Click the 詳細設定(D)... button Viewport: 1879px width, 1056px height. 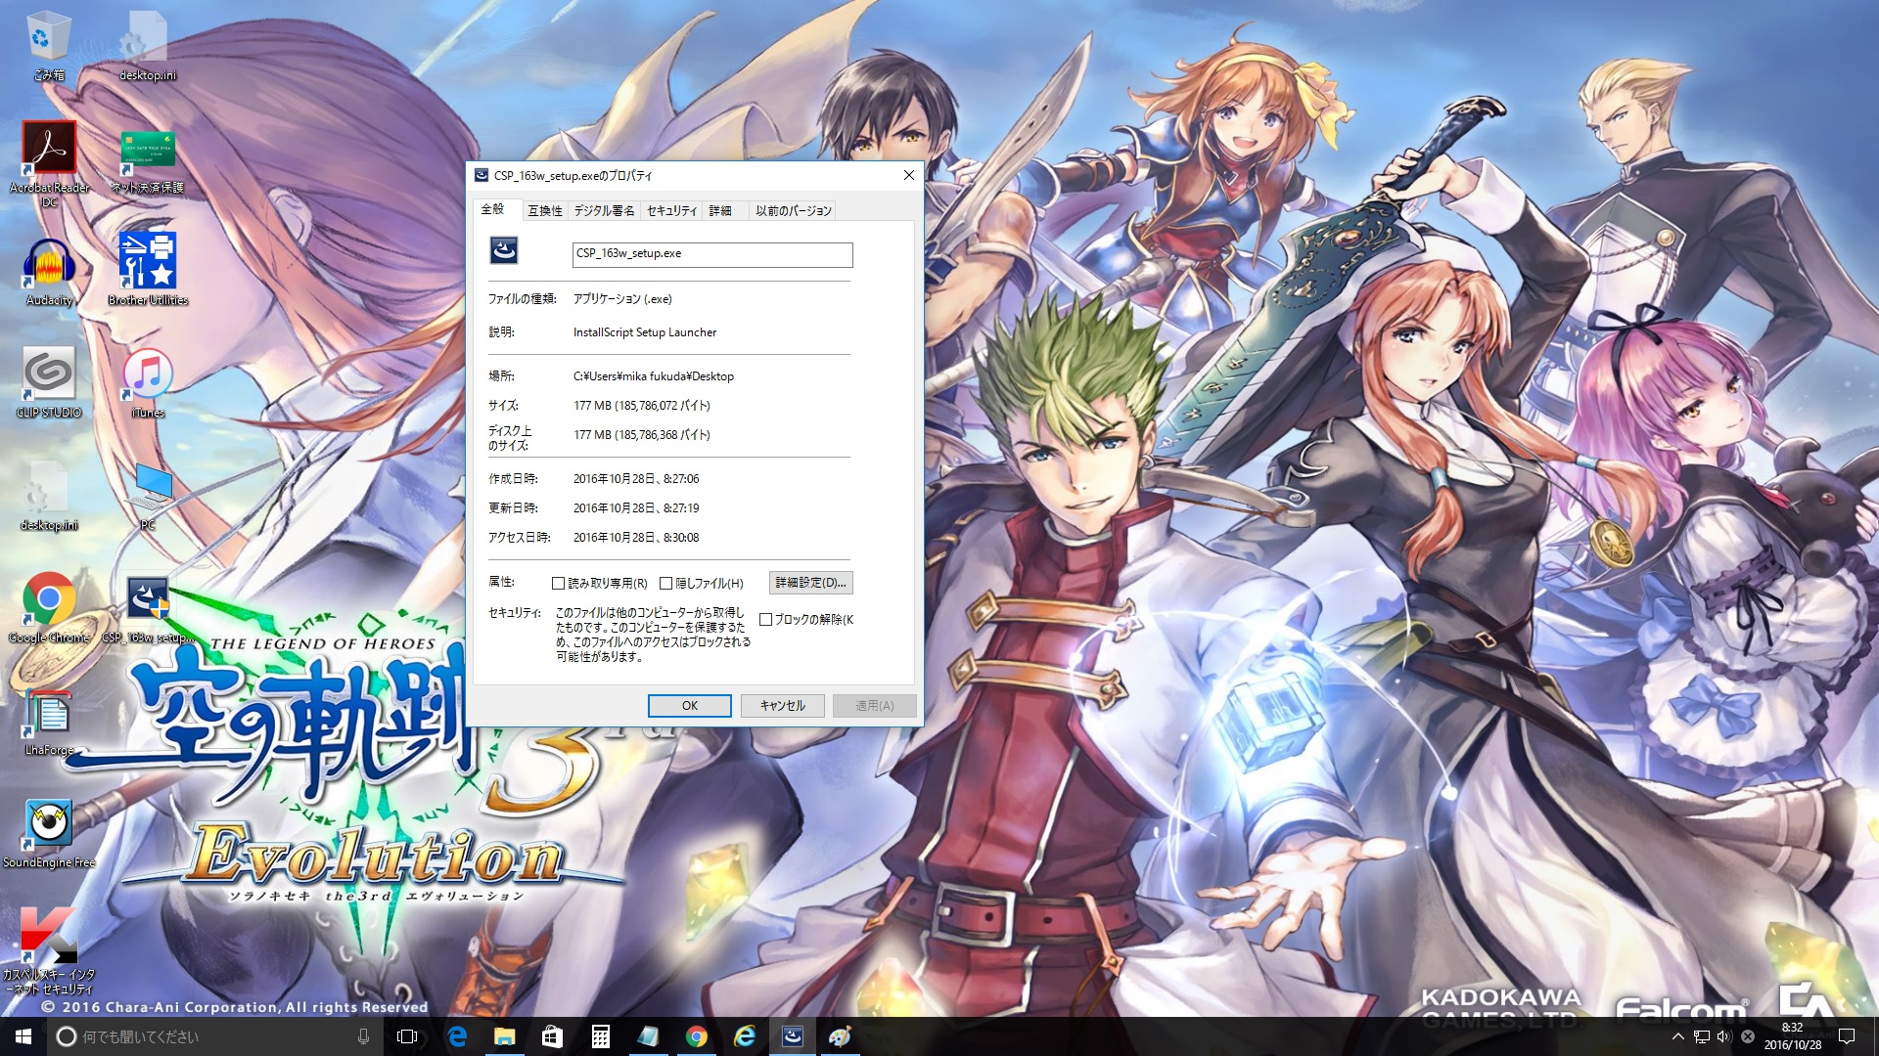pyautogui.click(x=811, y=583)
